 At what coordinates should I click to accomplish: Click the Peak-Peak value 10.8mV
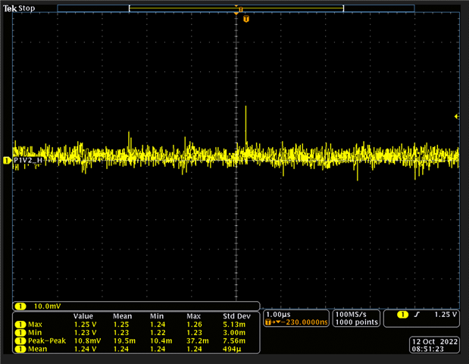coord(87,340)
